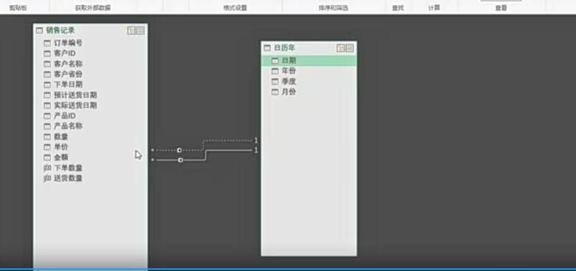The width and height of the screenshot is (576, 271).
Task: Click the fx icon beside 送货数量 measure
Action: click(47, 178)
